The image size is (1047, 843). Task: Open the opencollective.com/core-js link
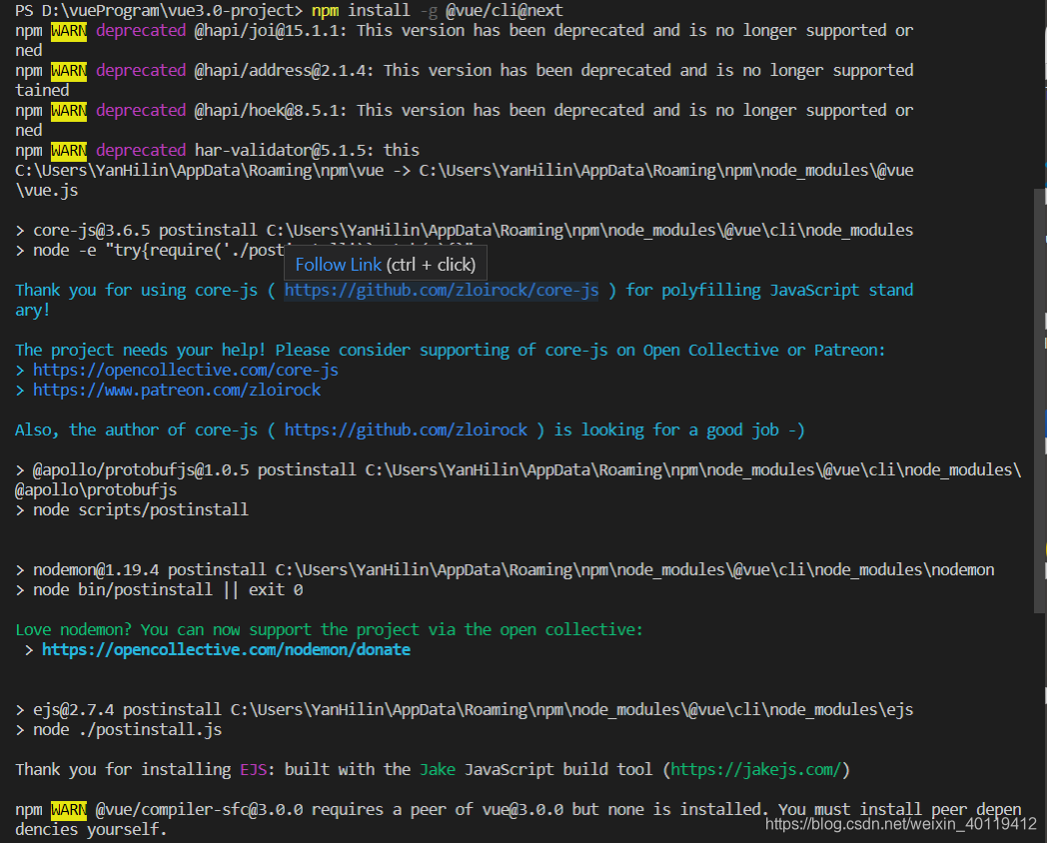coord(186,371)
